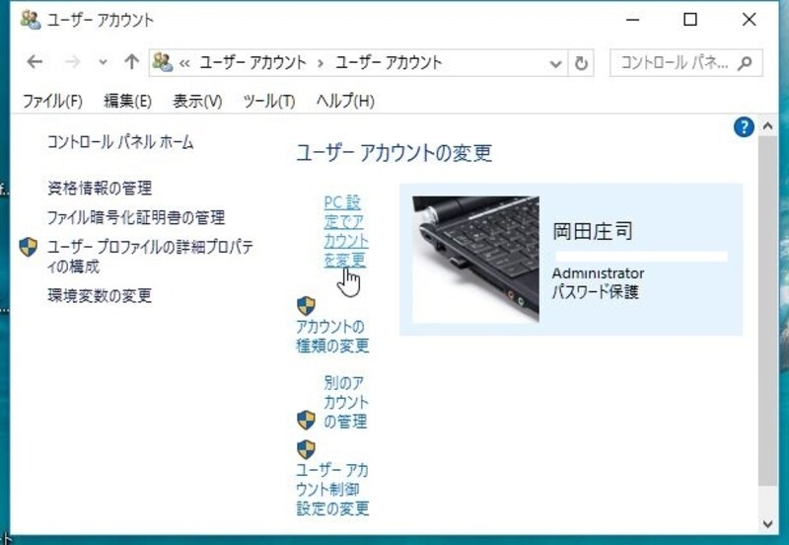
Task: Open 資格情報の管理 in sidebar
Action: (100, 188)
